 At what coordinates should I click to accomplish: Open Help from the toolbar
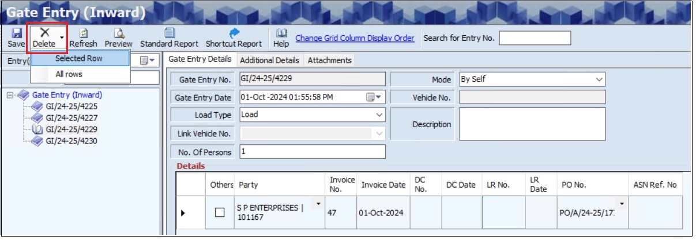point(281,34)
